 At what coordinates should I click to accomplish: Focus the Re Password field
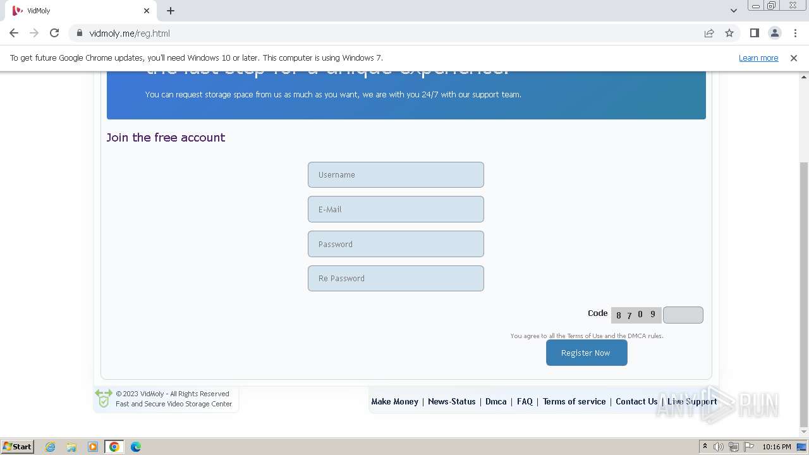coord(396,278)
